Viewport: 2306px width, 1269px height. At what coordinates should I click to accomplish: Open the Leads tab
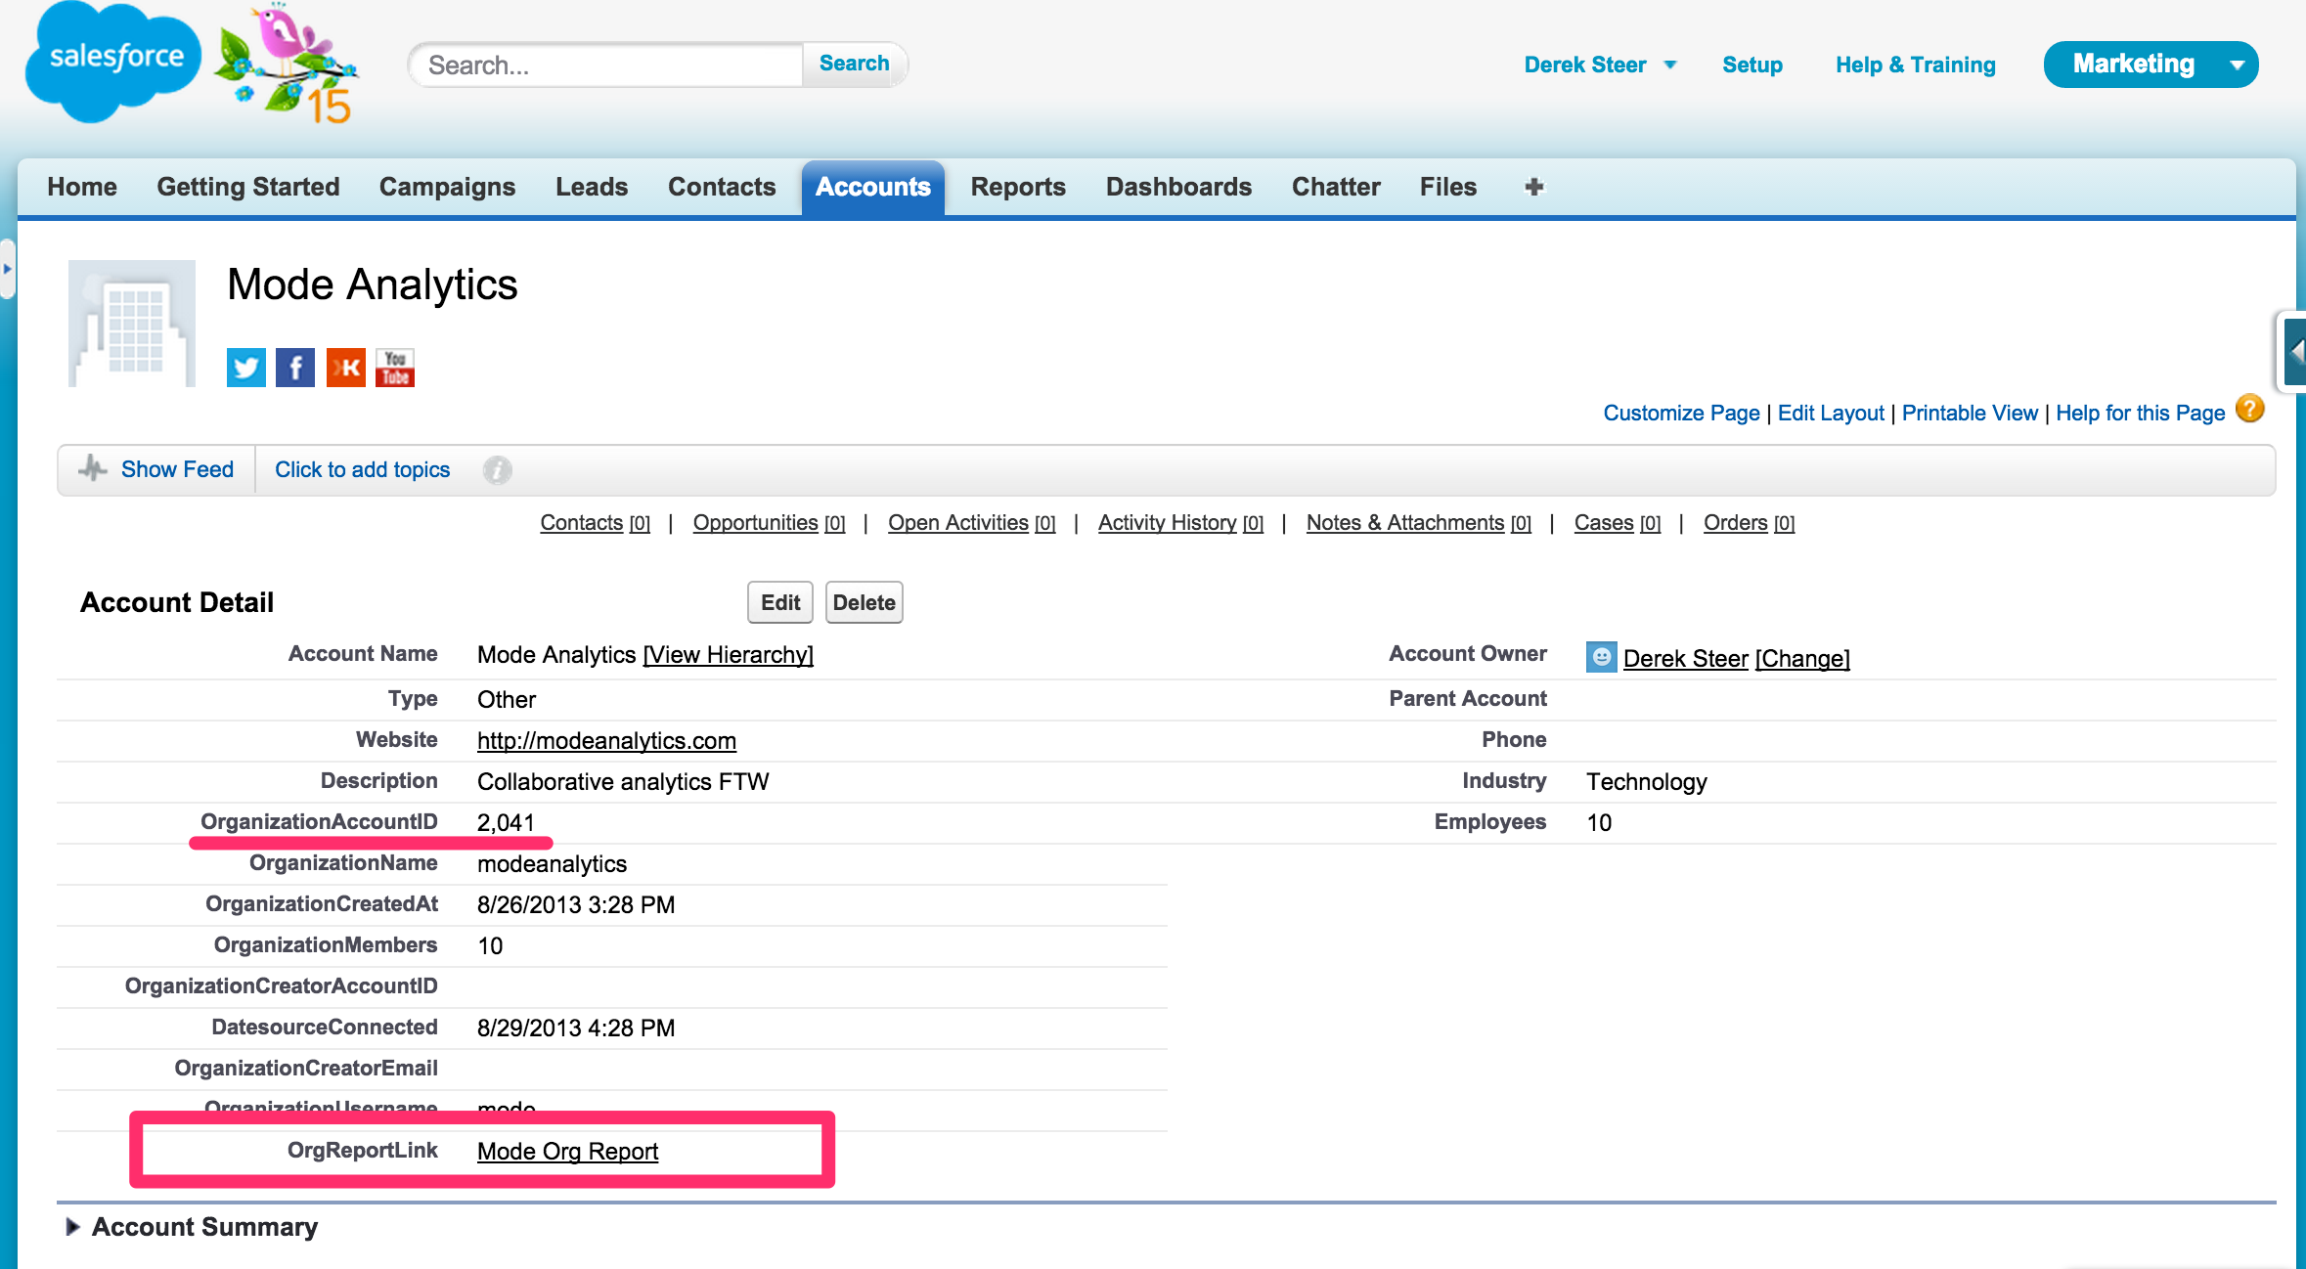coord(592,187)
